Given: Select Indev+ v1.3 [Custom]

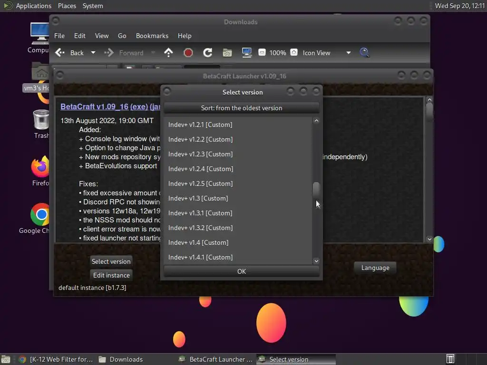Looking at the screenshot, I should point(238,198).
